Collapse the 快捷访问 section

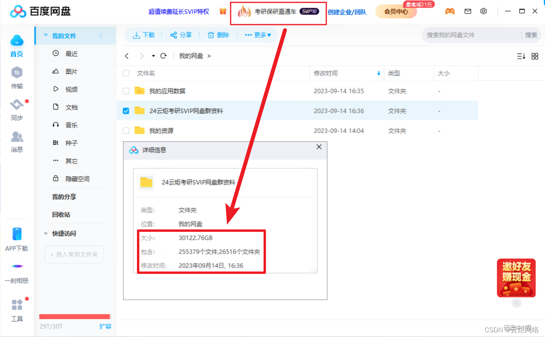(46, 233)
